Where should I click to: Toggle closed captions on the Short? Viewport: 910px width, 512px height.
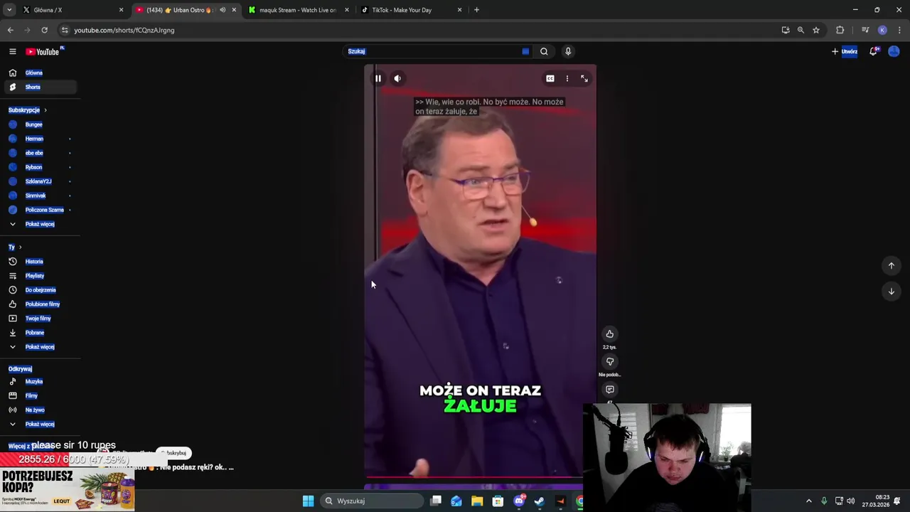click(x=550, y=78)
